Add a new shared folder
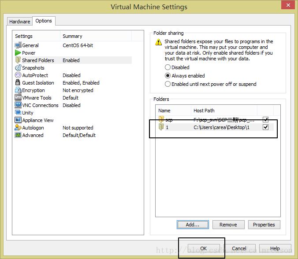This screenshot has height=259, width=298. click(x=193, y=225)
